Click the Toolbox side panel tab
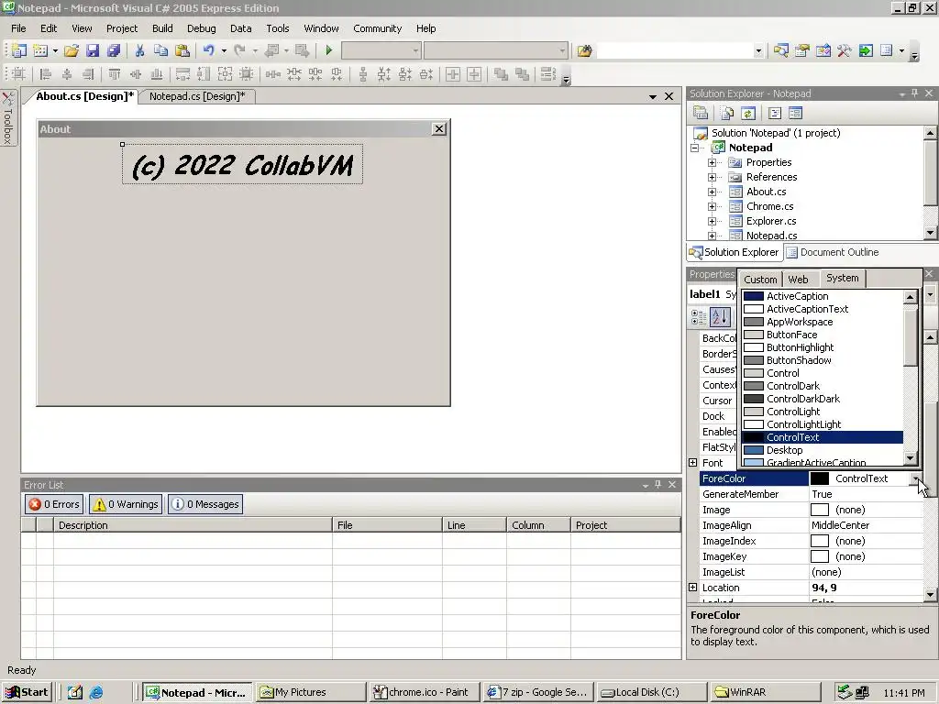This screenshot has width=939, height=704. [8, 118]
